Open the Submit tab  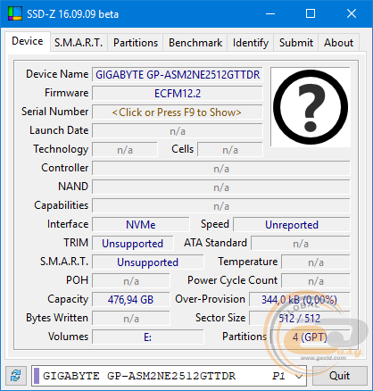pos(296,43)
